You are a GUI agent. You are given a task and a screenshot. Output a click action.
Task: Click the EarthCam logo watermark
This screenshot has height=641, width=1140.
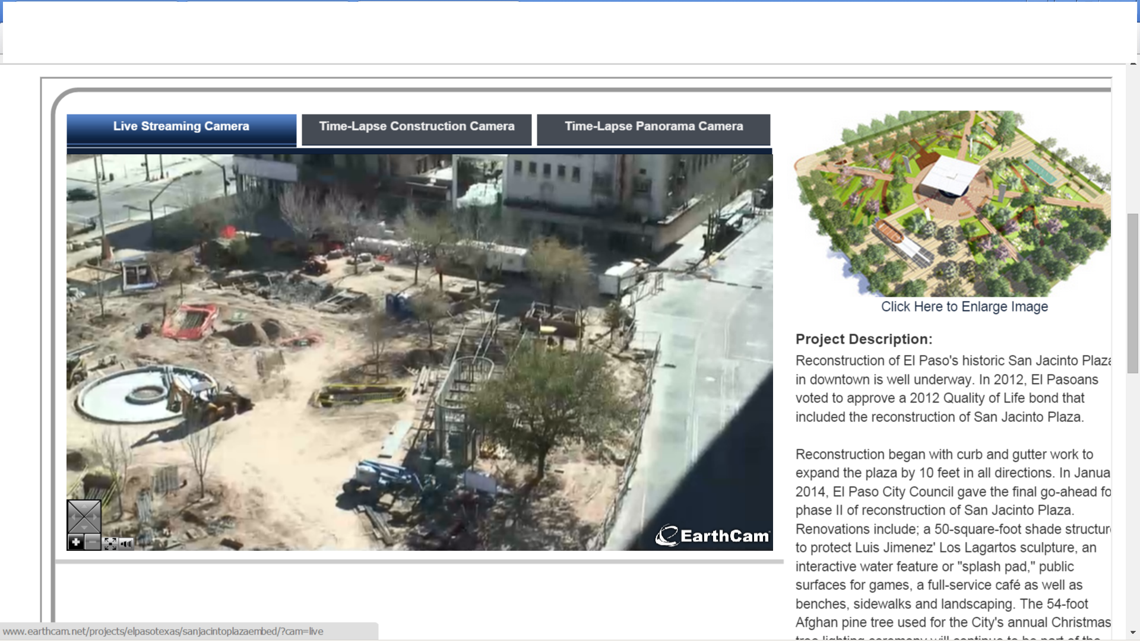(x=712, y=536)
